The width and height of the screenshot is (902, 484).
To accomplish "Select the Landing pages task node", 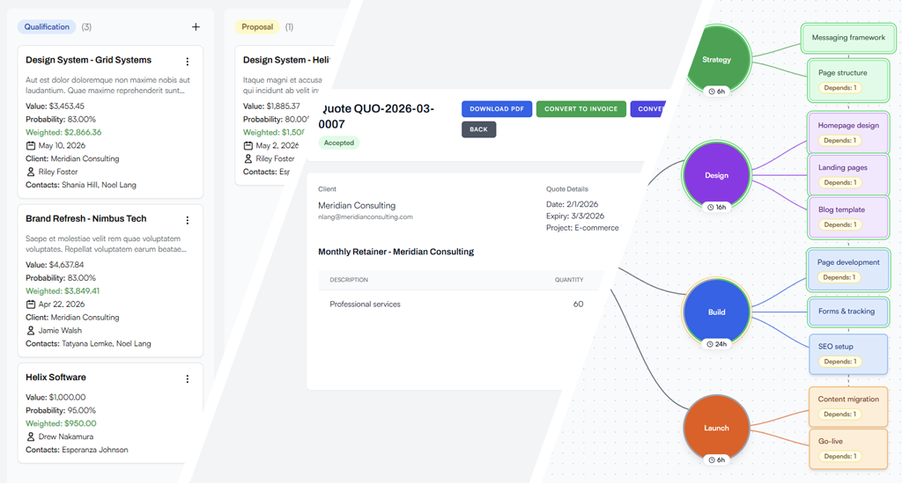I will coord(848,175).
